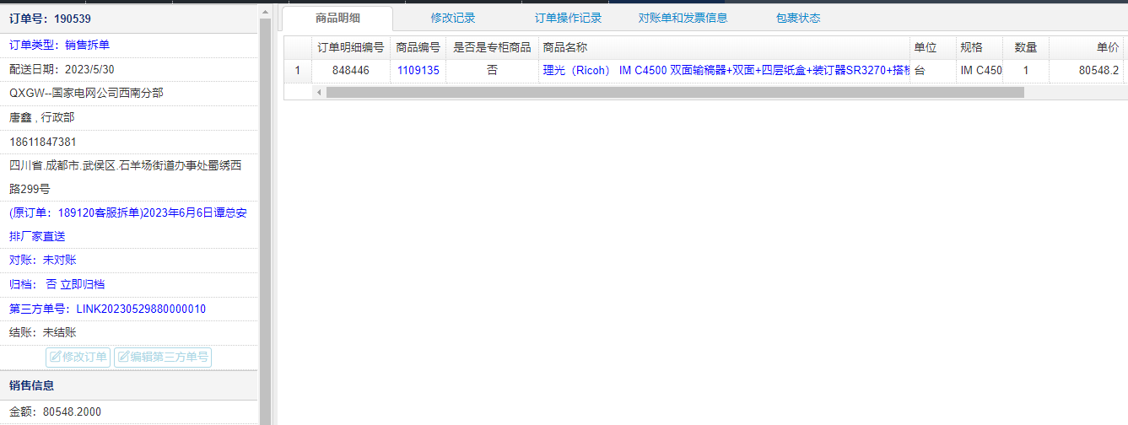Click the 金额: 80548.2000 text
This screenshot has height=425, width=1128.
55,412
